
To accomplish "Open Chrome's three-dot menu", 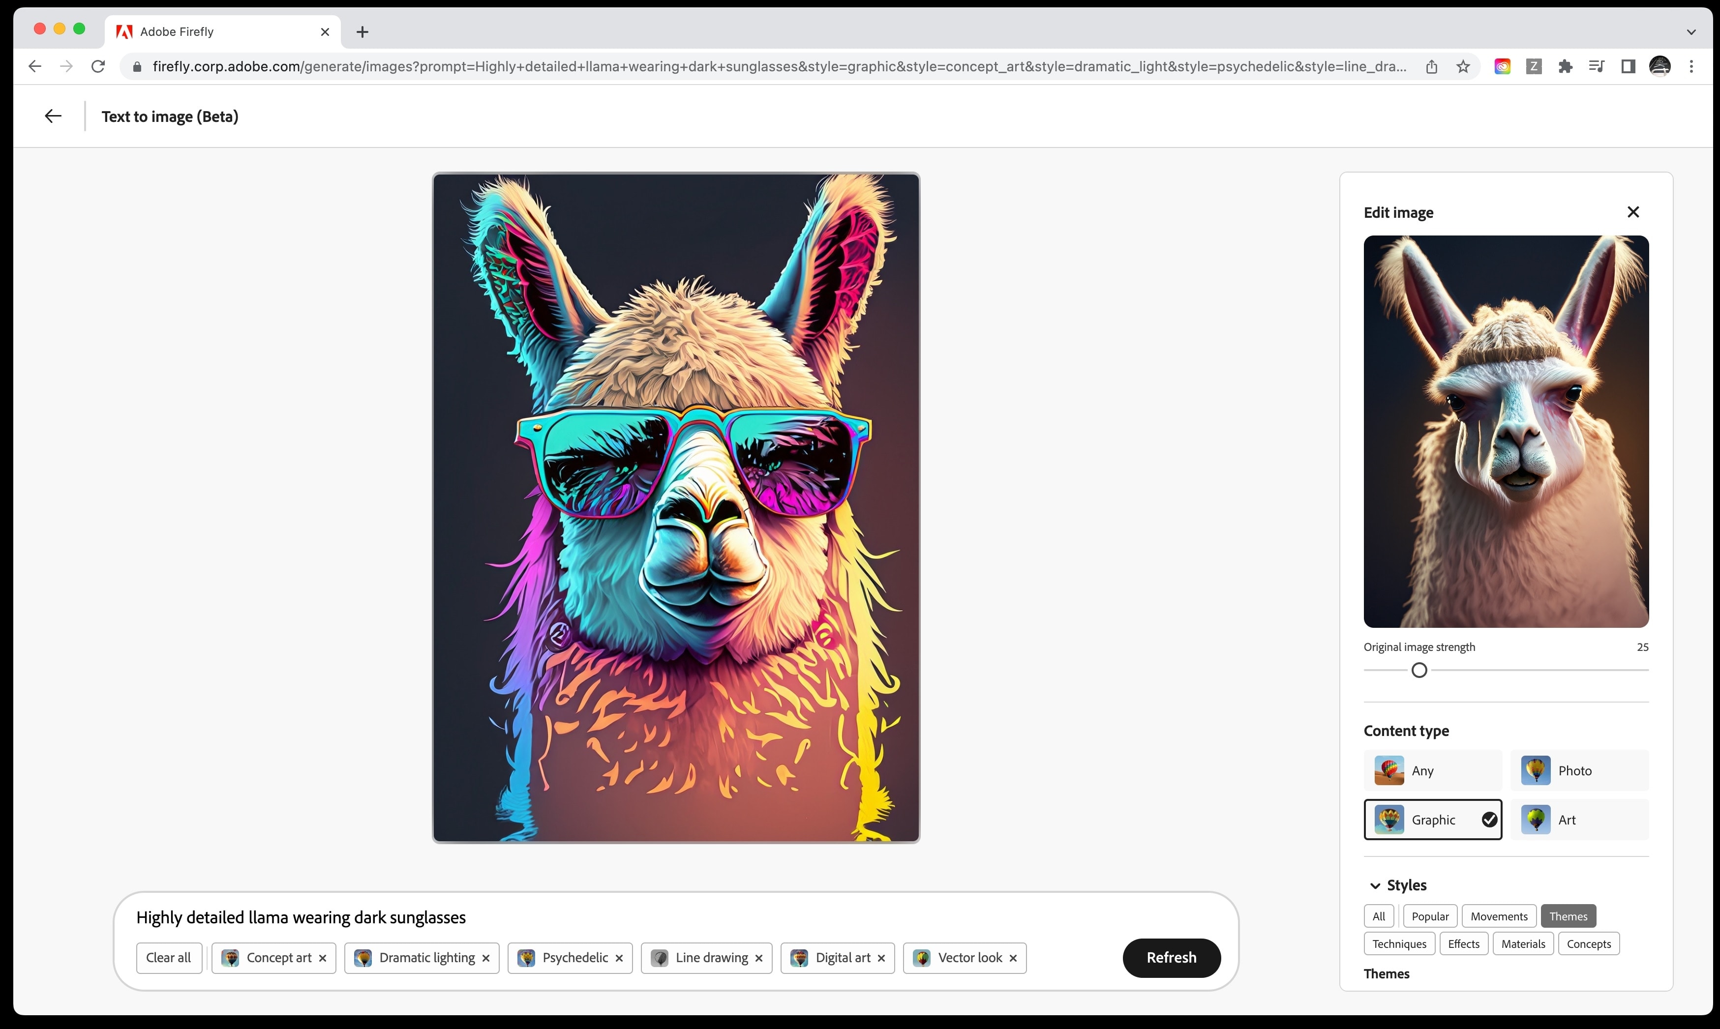I will [1691, 66].
